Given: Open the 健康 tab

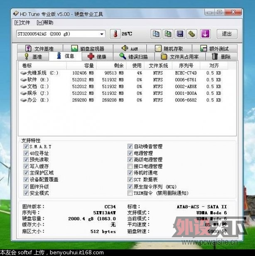Looking at the screenshot, I should (97, 57).
